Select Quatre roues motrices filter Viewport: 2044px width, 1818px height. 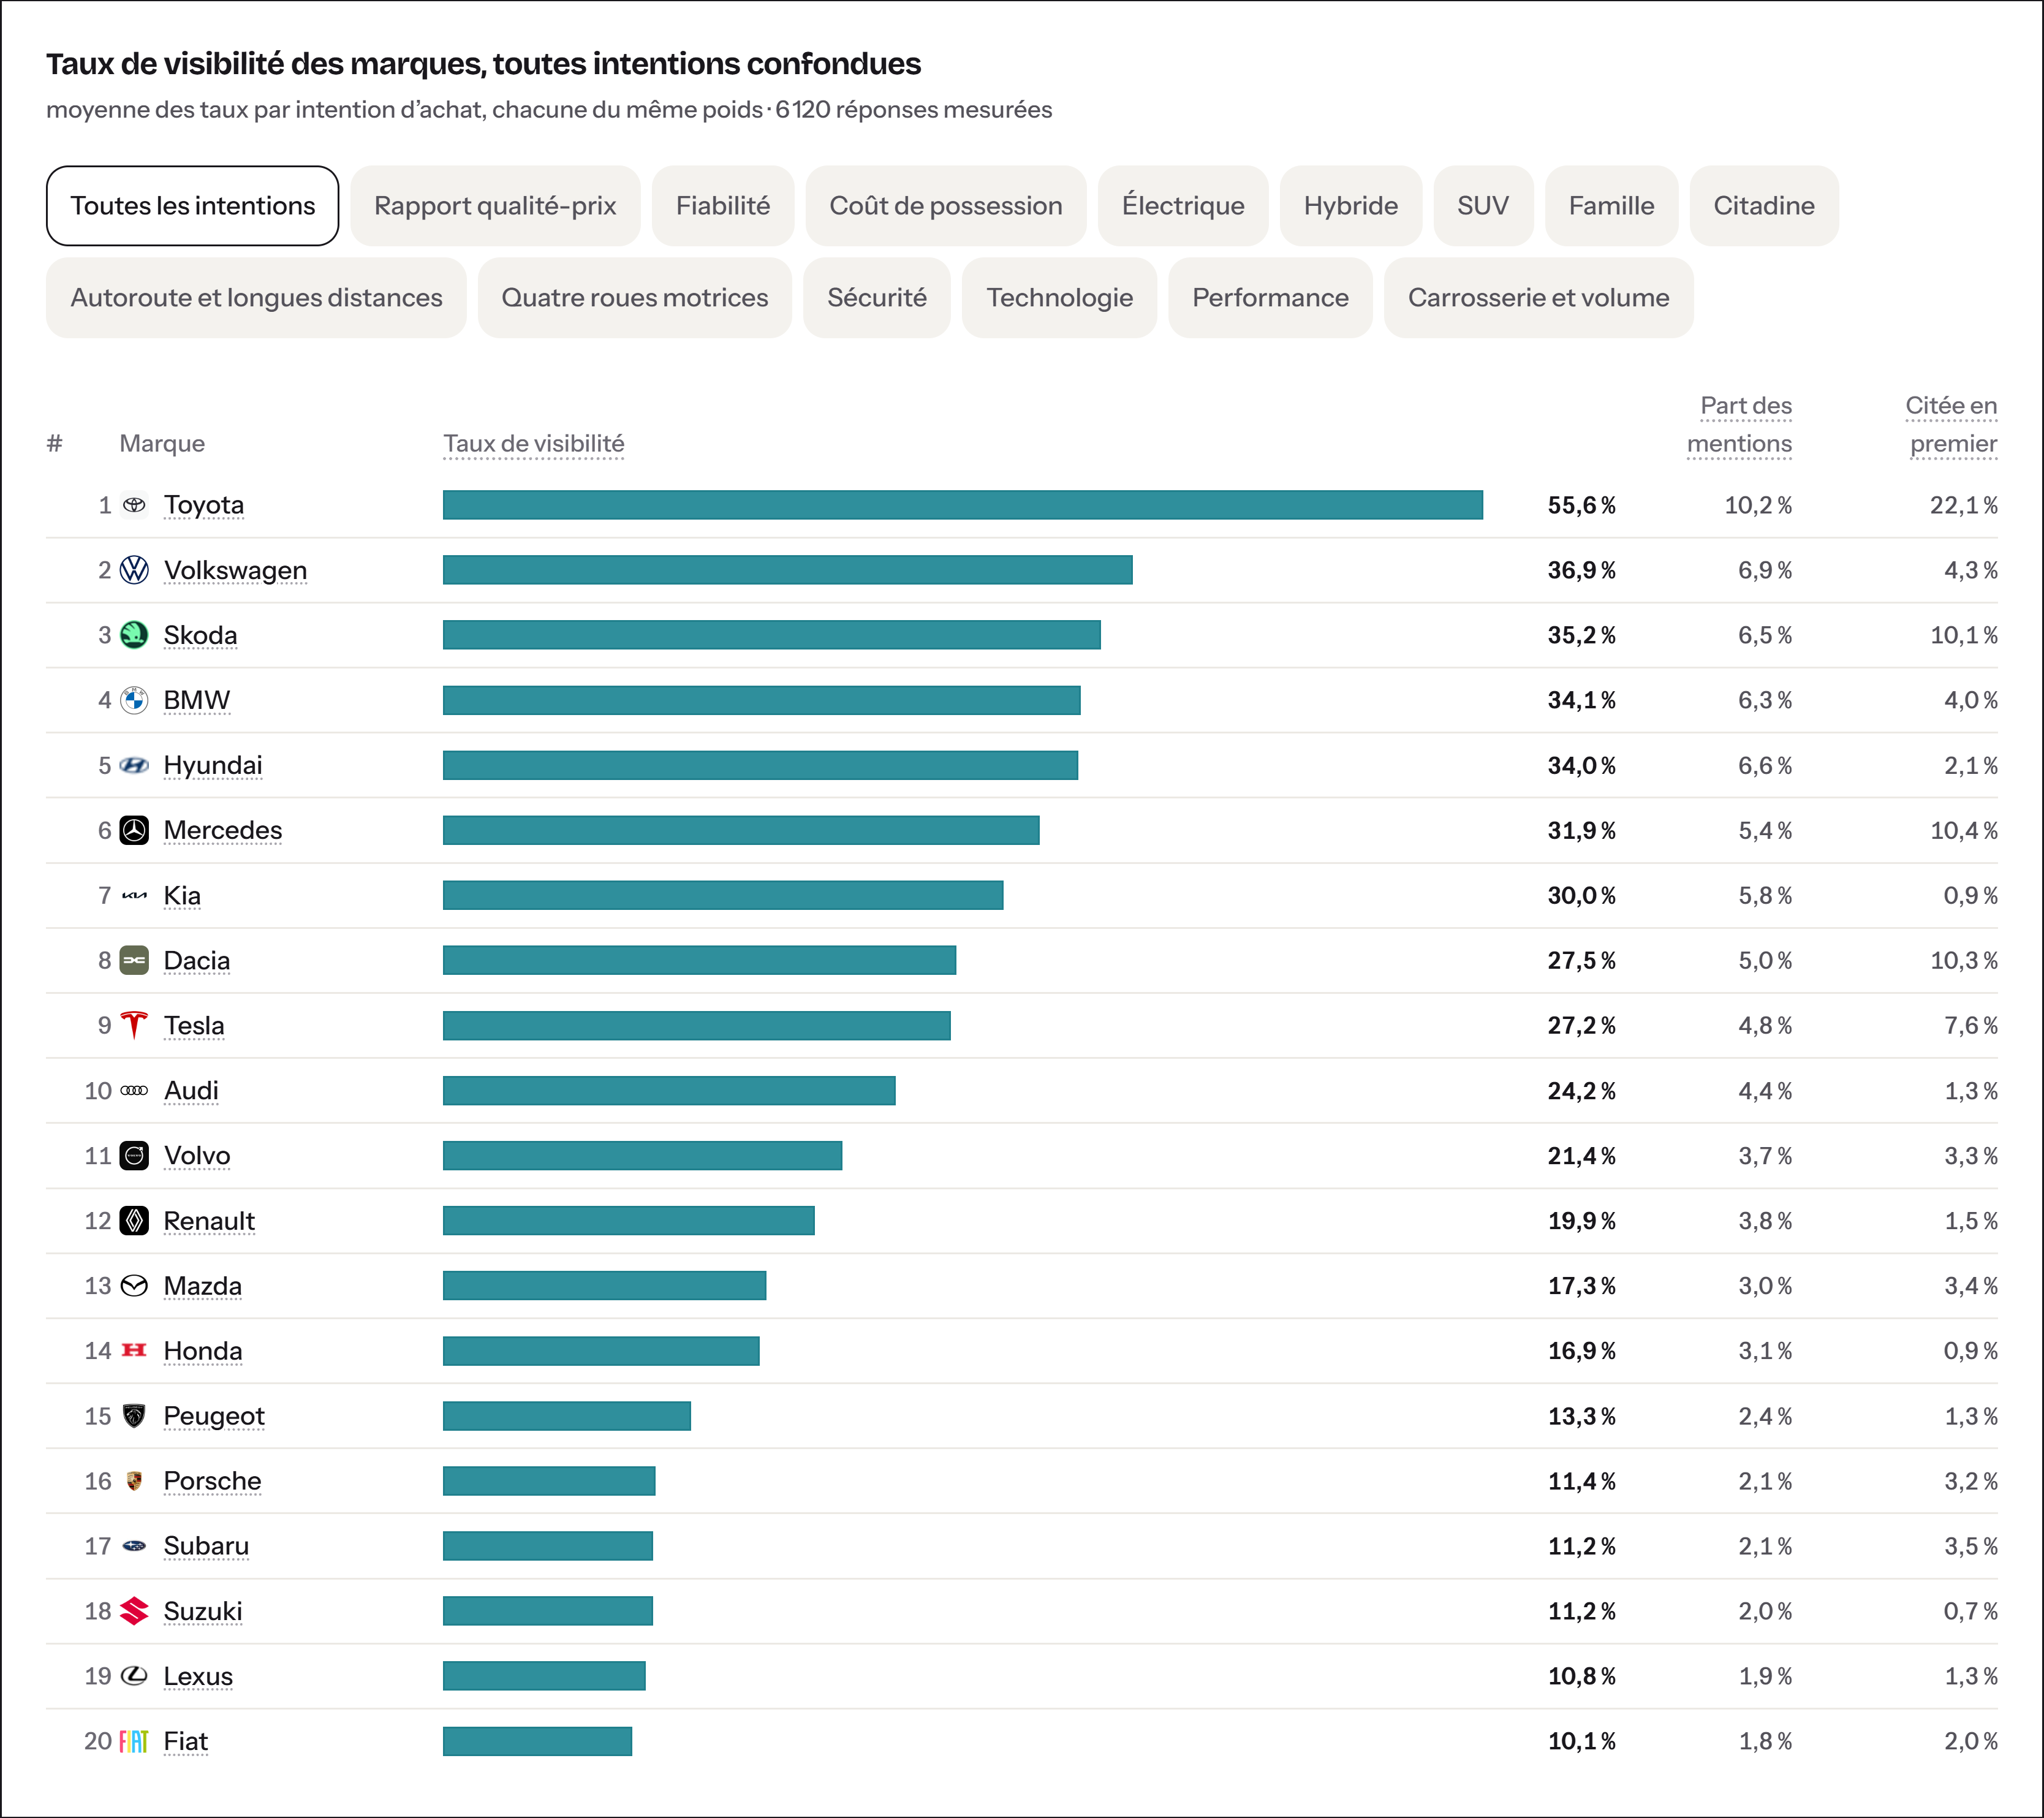(x=635, y=298)
